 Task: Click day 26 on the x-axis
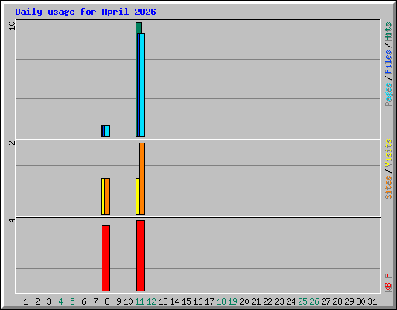pos(314,301)
